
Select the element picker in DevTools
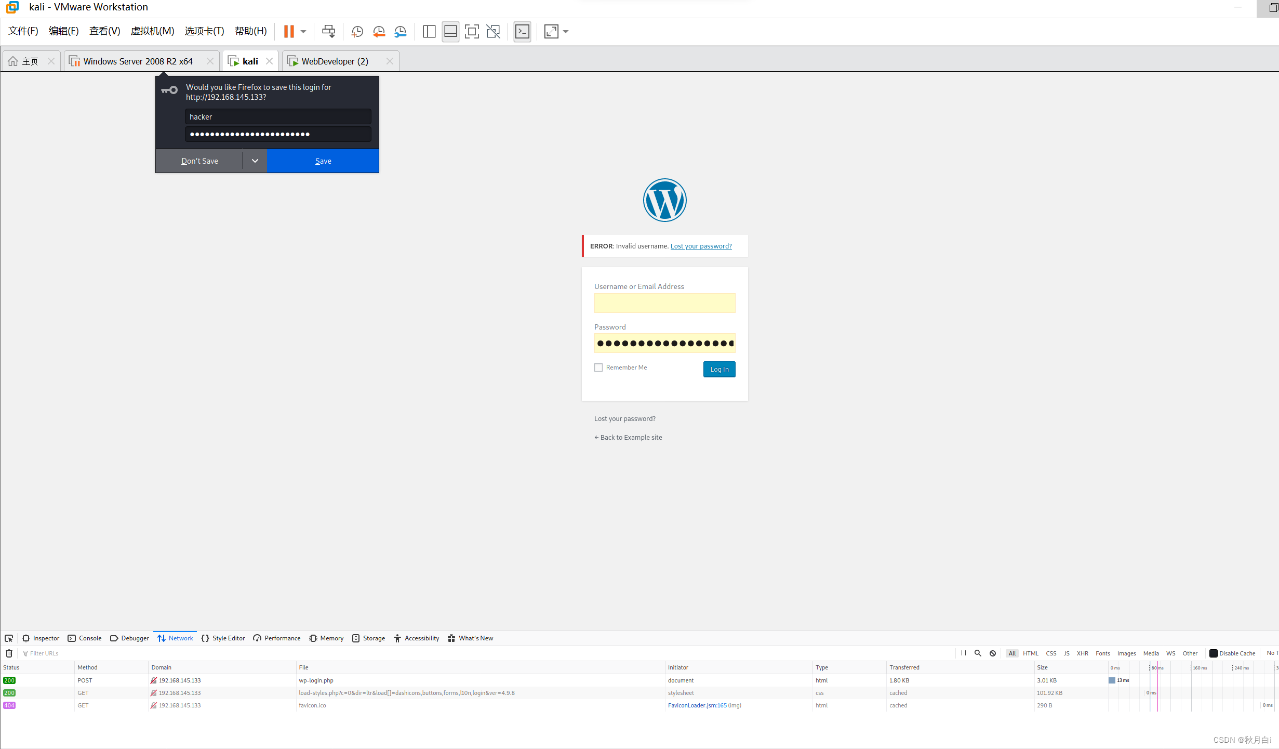point(8,638)
